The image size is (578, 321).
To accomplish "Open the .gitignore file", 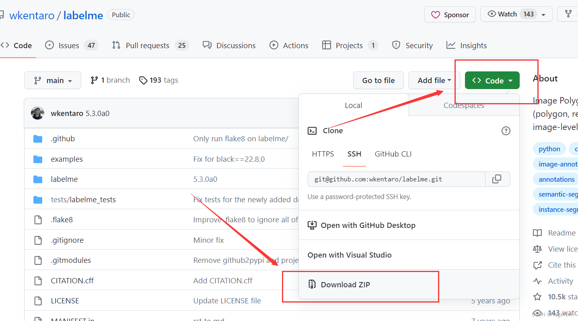I will point(67,240).
